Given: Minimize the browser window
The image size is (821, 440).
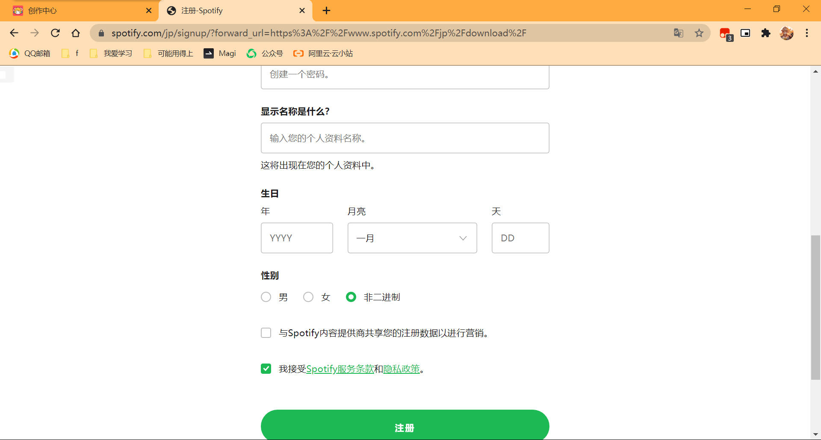Looking at the screenshot, I should (x=747, y=9).
